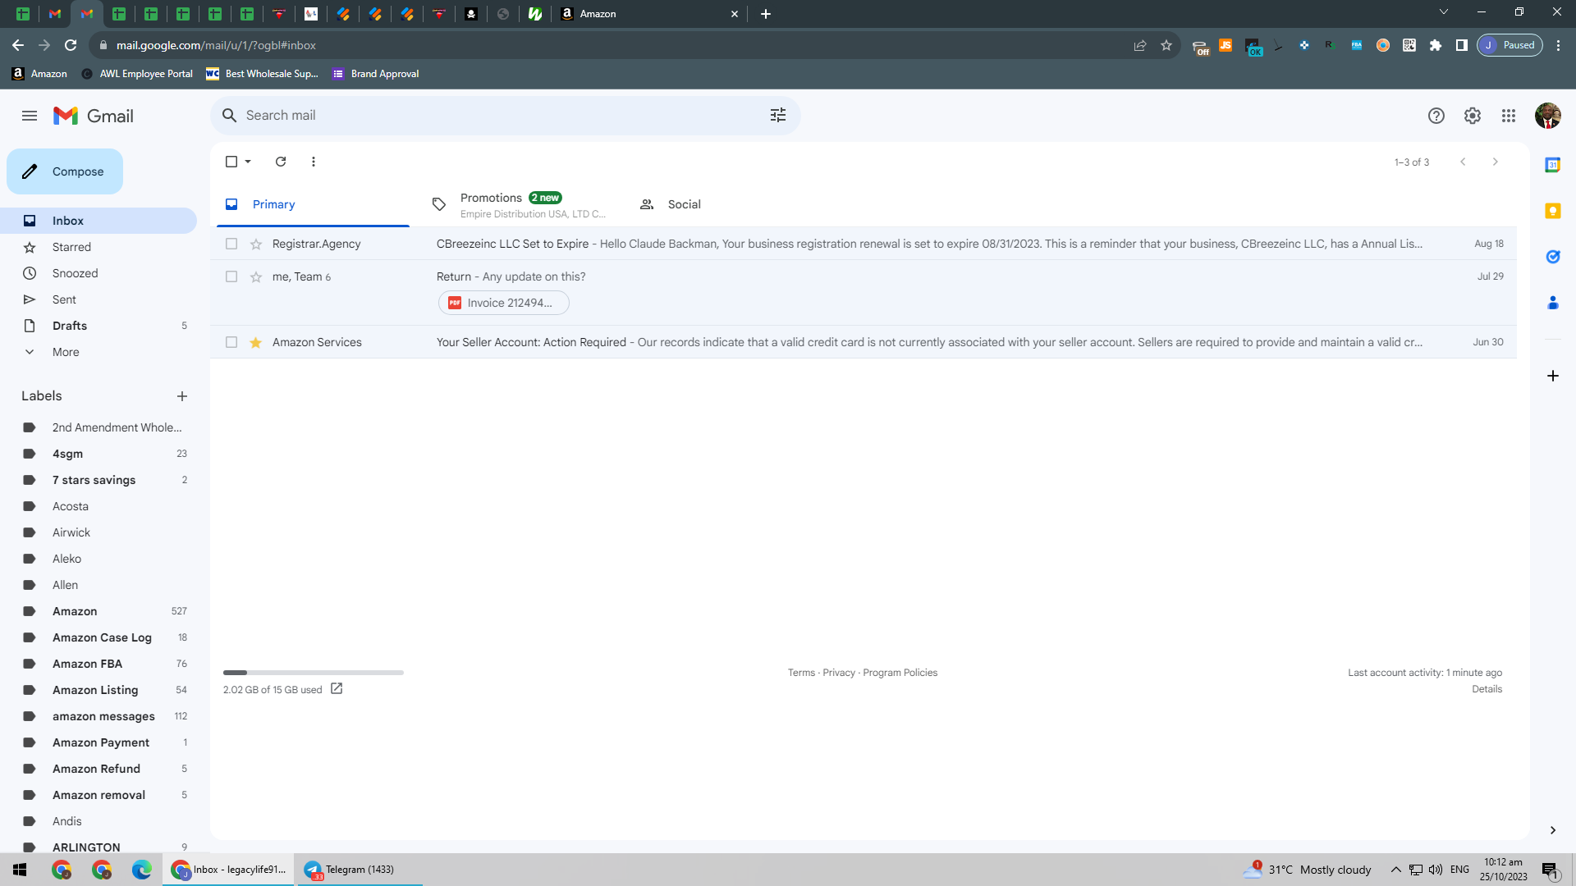1576x886 pixels.
Task: Open storage management external link icon
Action: [337, 689]
